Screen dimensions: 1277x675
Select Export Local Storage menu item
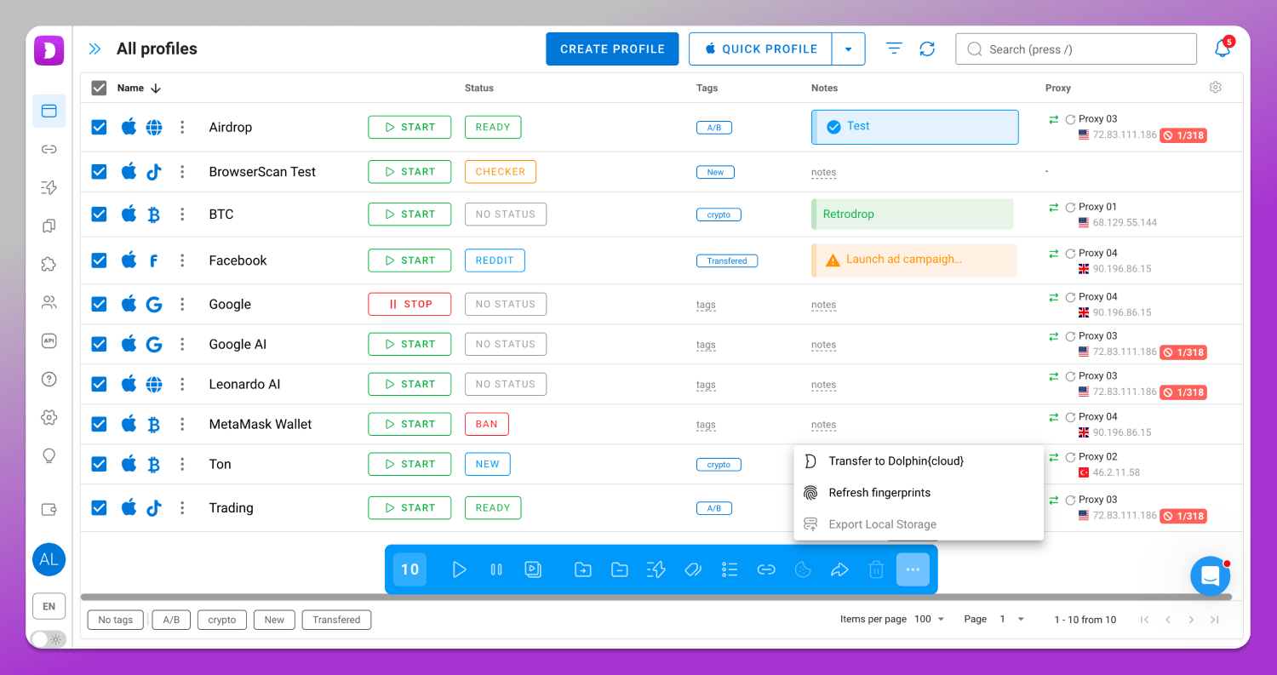coord(919,524)
